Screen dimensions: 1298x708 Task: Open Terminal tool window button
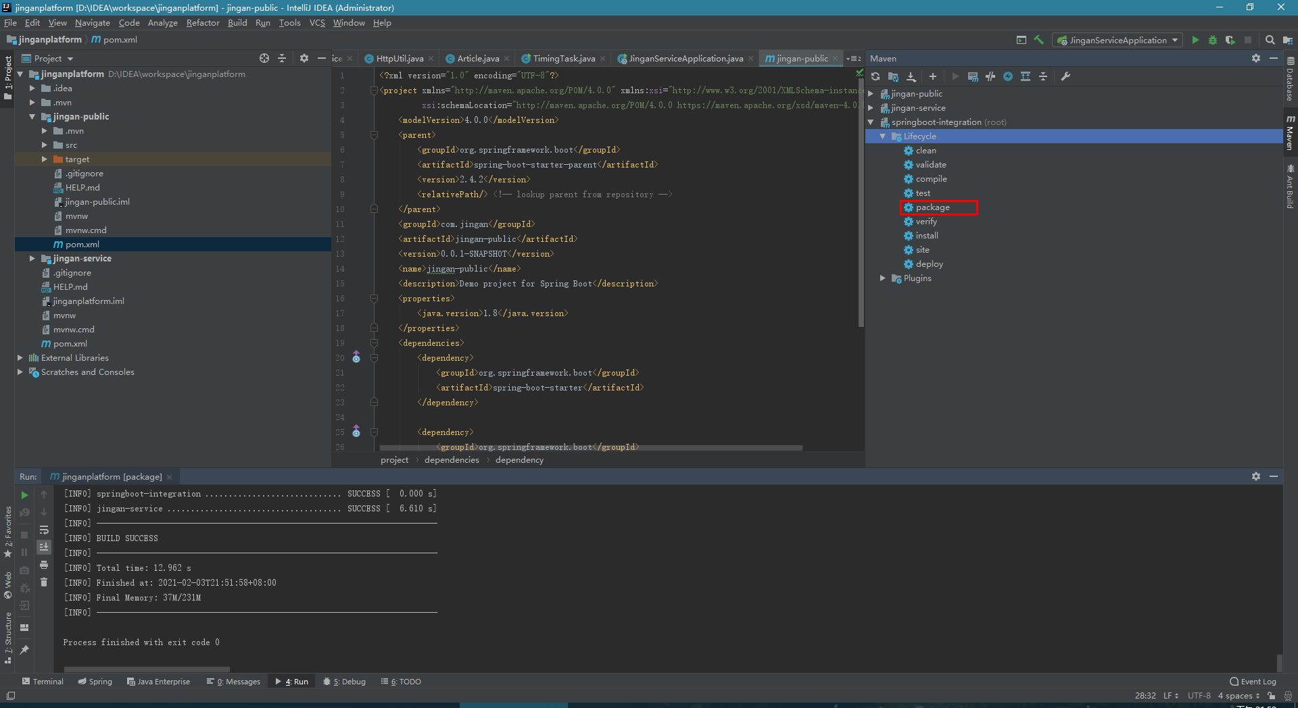[43, 682]
